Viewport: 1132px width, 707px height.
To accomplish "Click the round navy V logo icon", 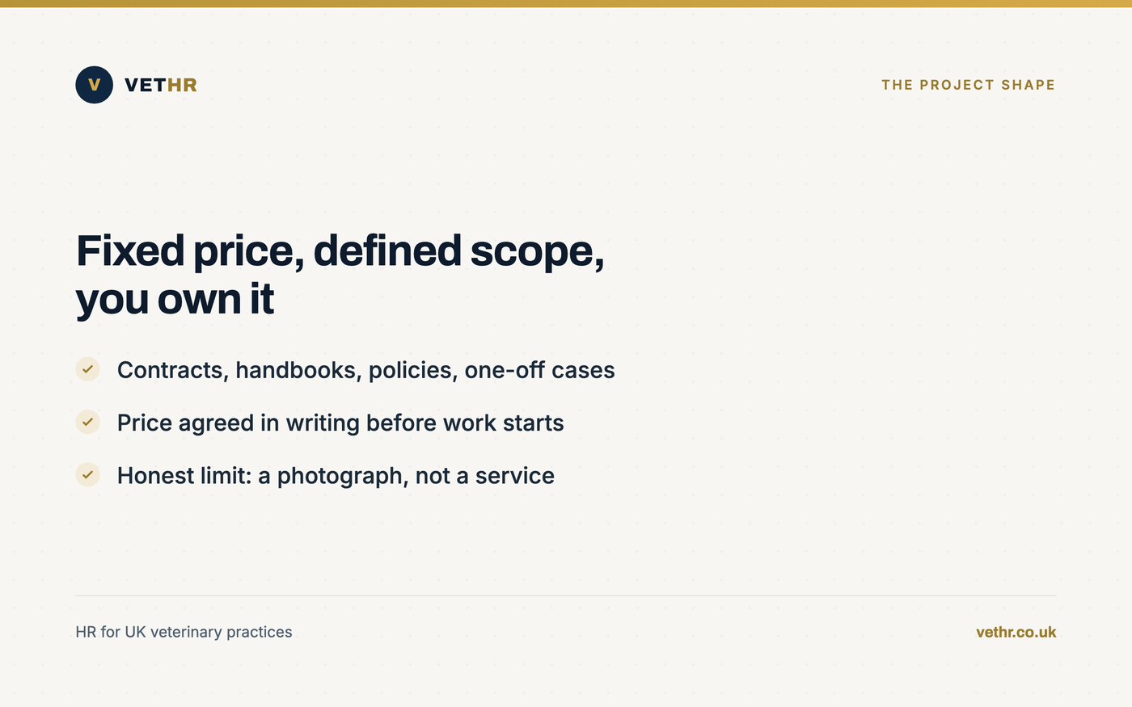I will (x=94, y=85).
